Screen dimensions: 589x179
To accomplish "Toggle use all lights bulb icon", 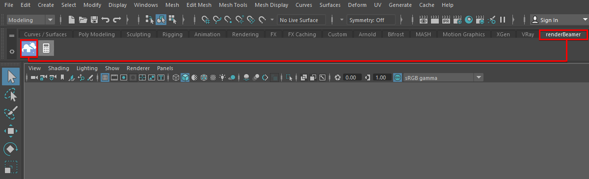I will (x=222, y=77).
